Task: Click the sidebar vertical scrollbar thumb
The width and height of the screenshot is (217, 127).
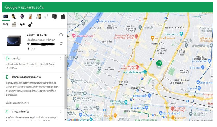Action: click(x=65, y=82)
